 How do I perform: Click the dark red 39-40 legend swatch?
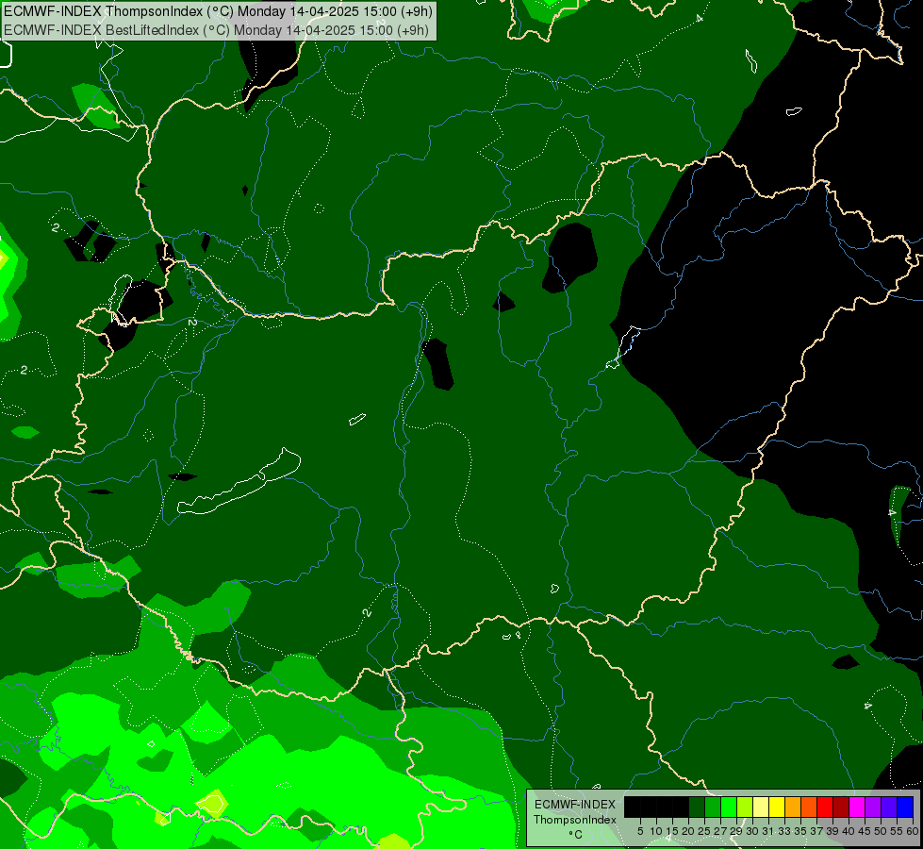(841, 807)
